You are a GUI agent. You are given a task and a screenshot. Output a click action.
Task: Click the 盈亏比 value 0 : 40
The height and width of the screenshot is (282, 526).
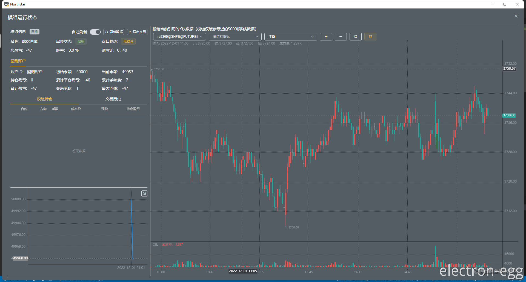tap(122, 50)
